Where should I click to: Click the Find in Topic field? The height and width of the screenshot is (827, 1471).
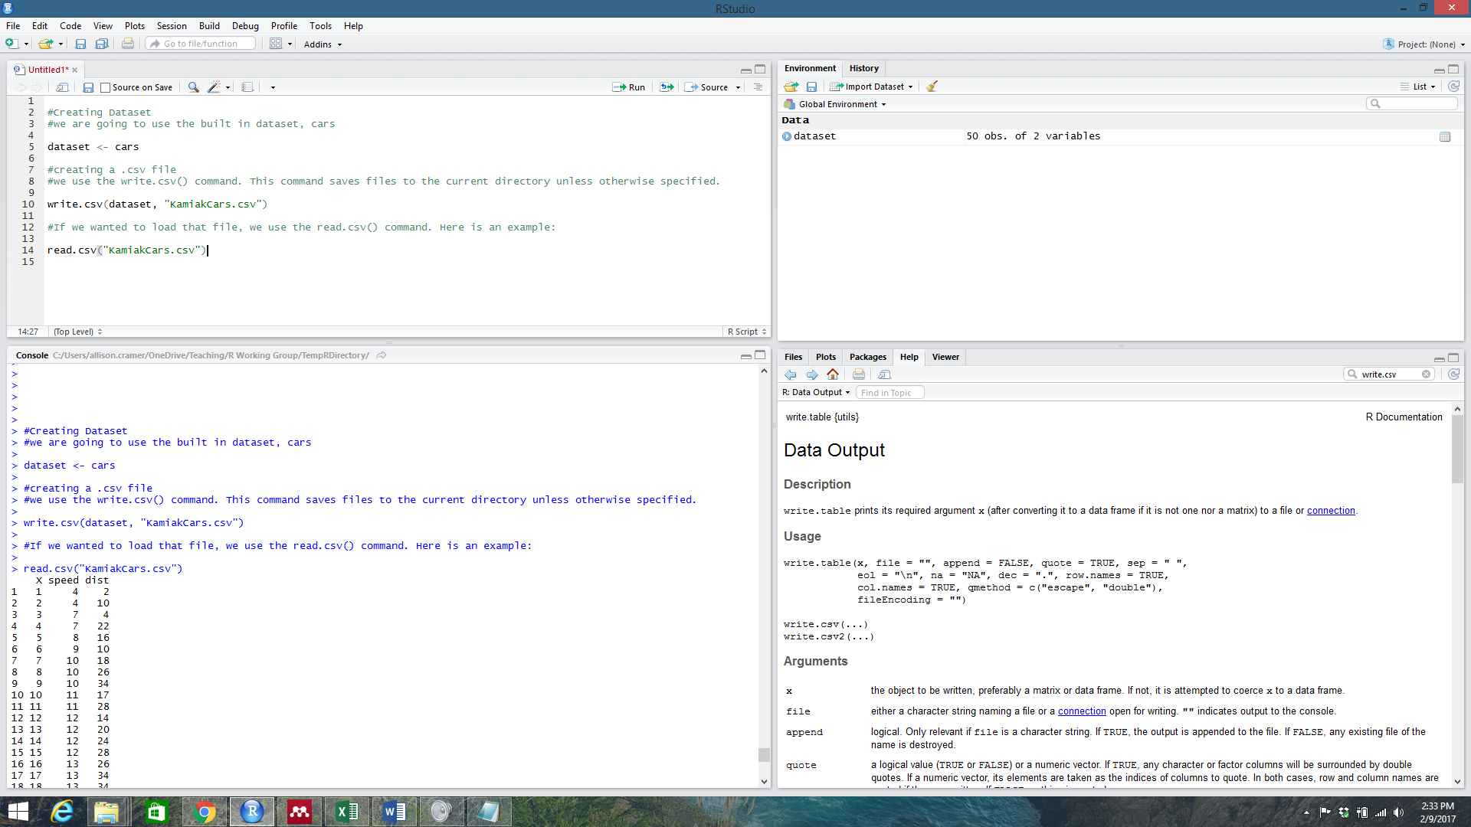click(889, 393)
